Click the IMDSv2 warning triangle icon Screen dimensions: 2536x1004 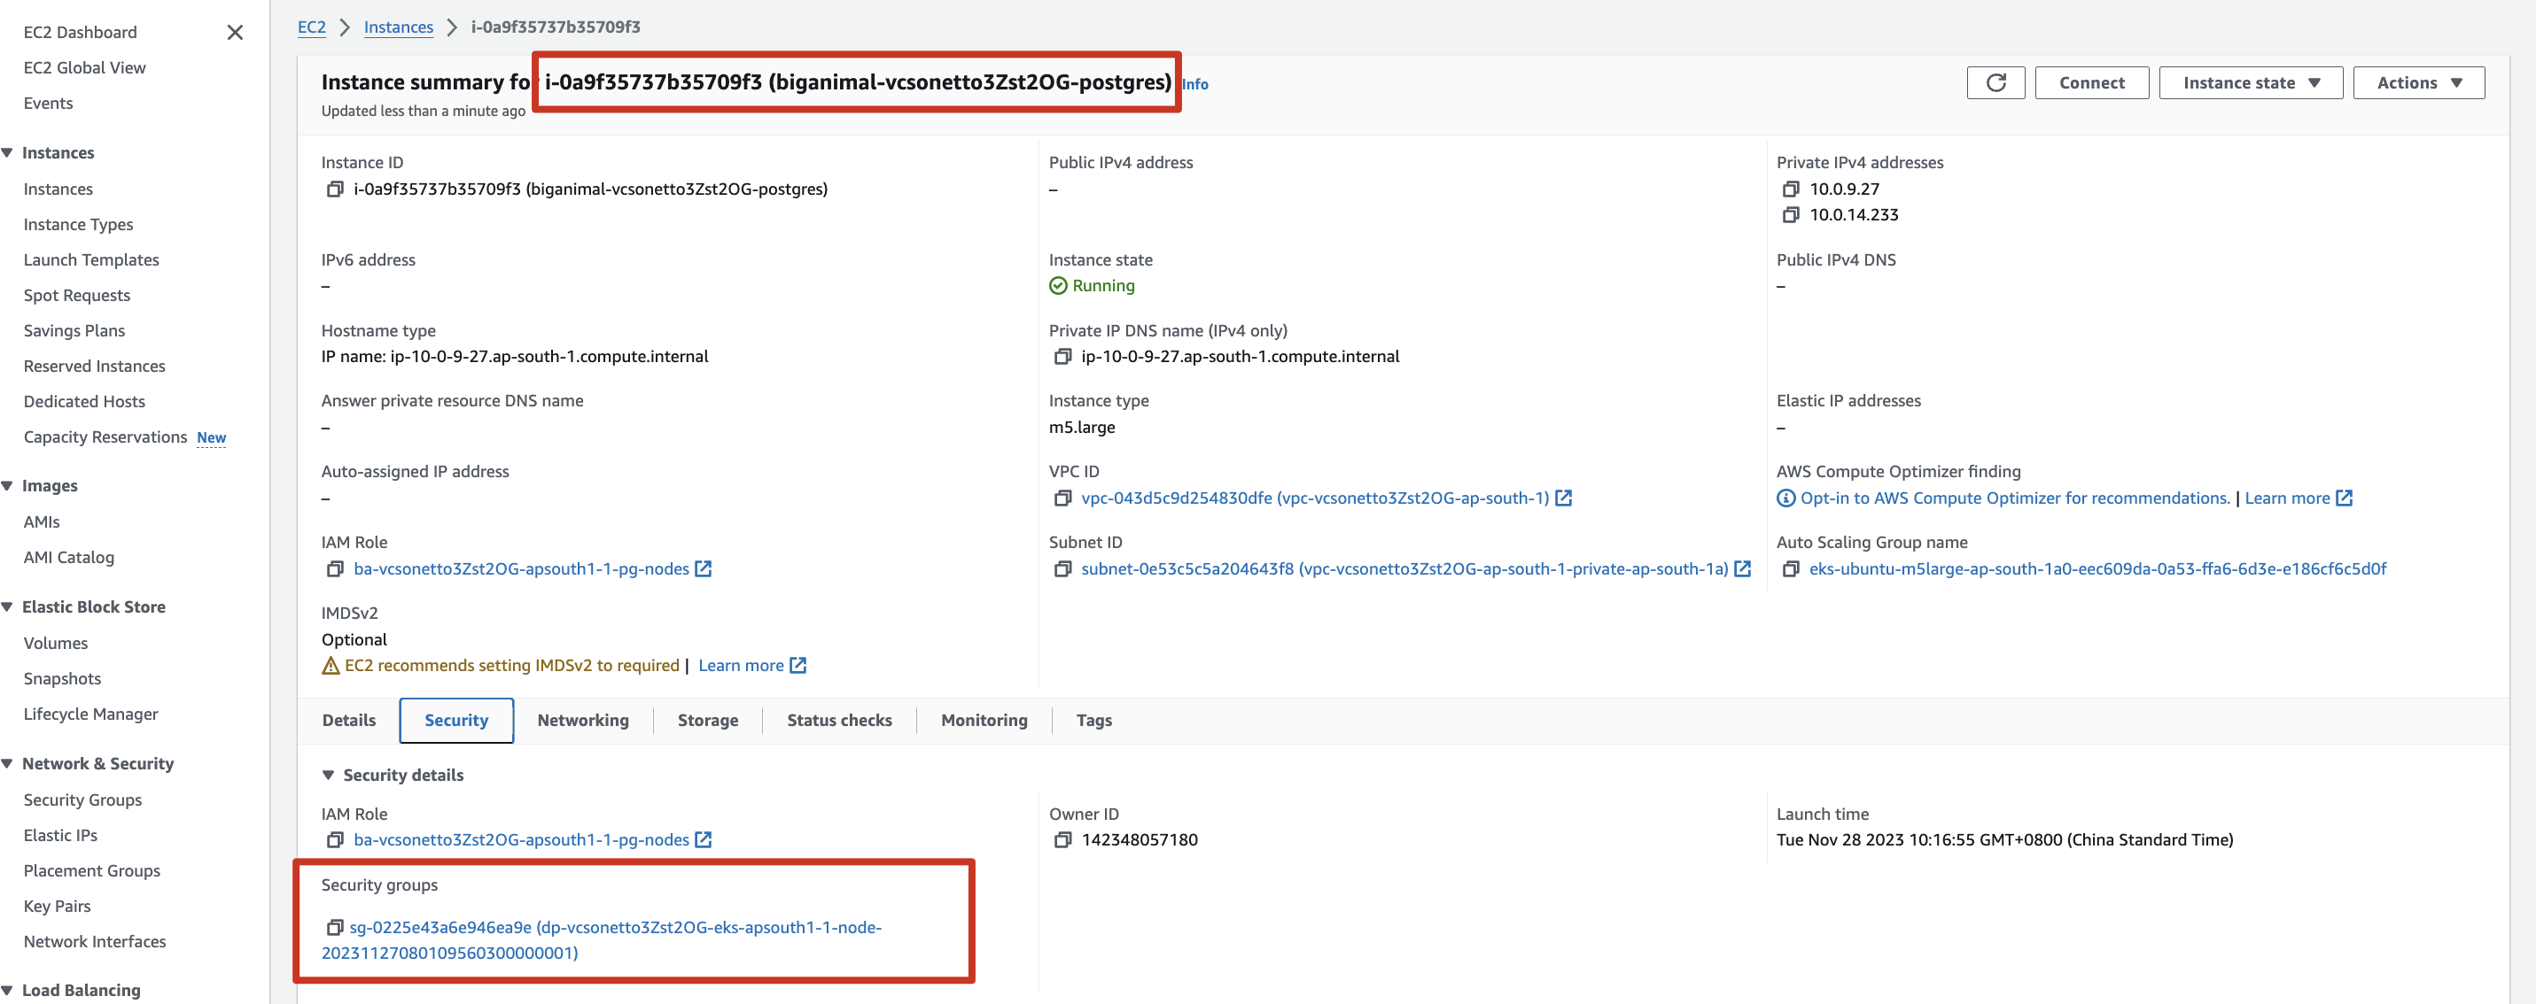click(x=331, y=666)
